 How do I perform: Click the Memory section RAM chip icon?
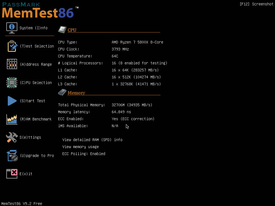pos(62,93)
